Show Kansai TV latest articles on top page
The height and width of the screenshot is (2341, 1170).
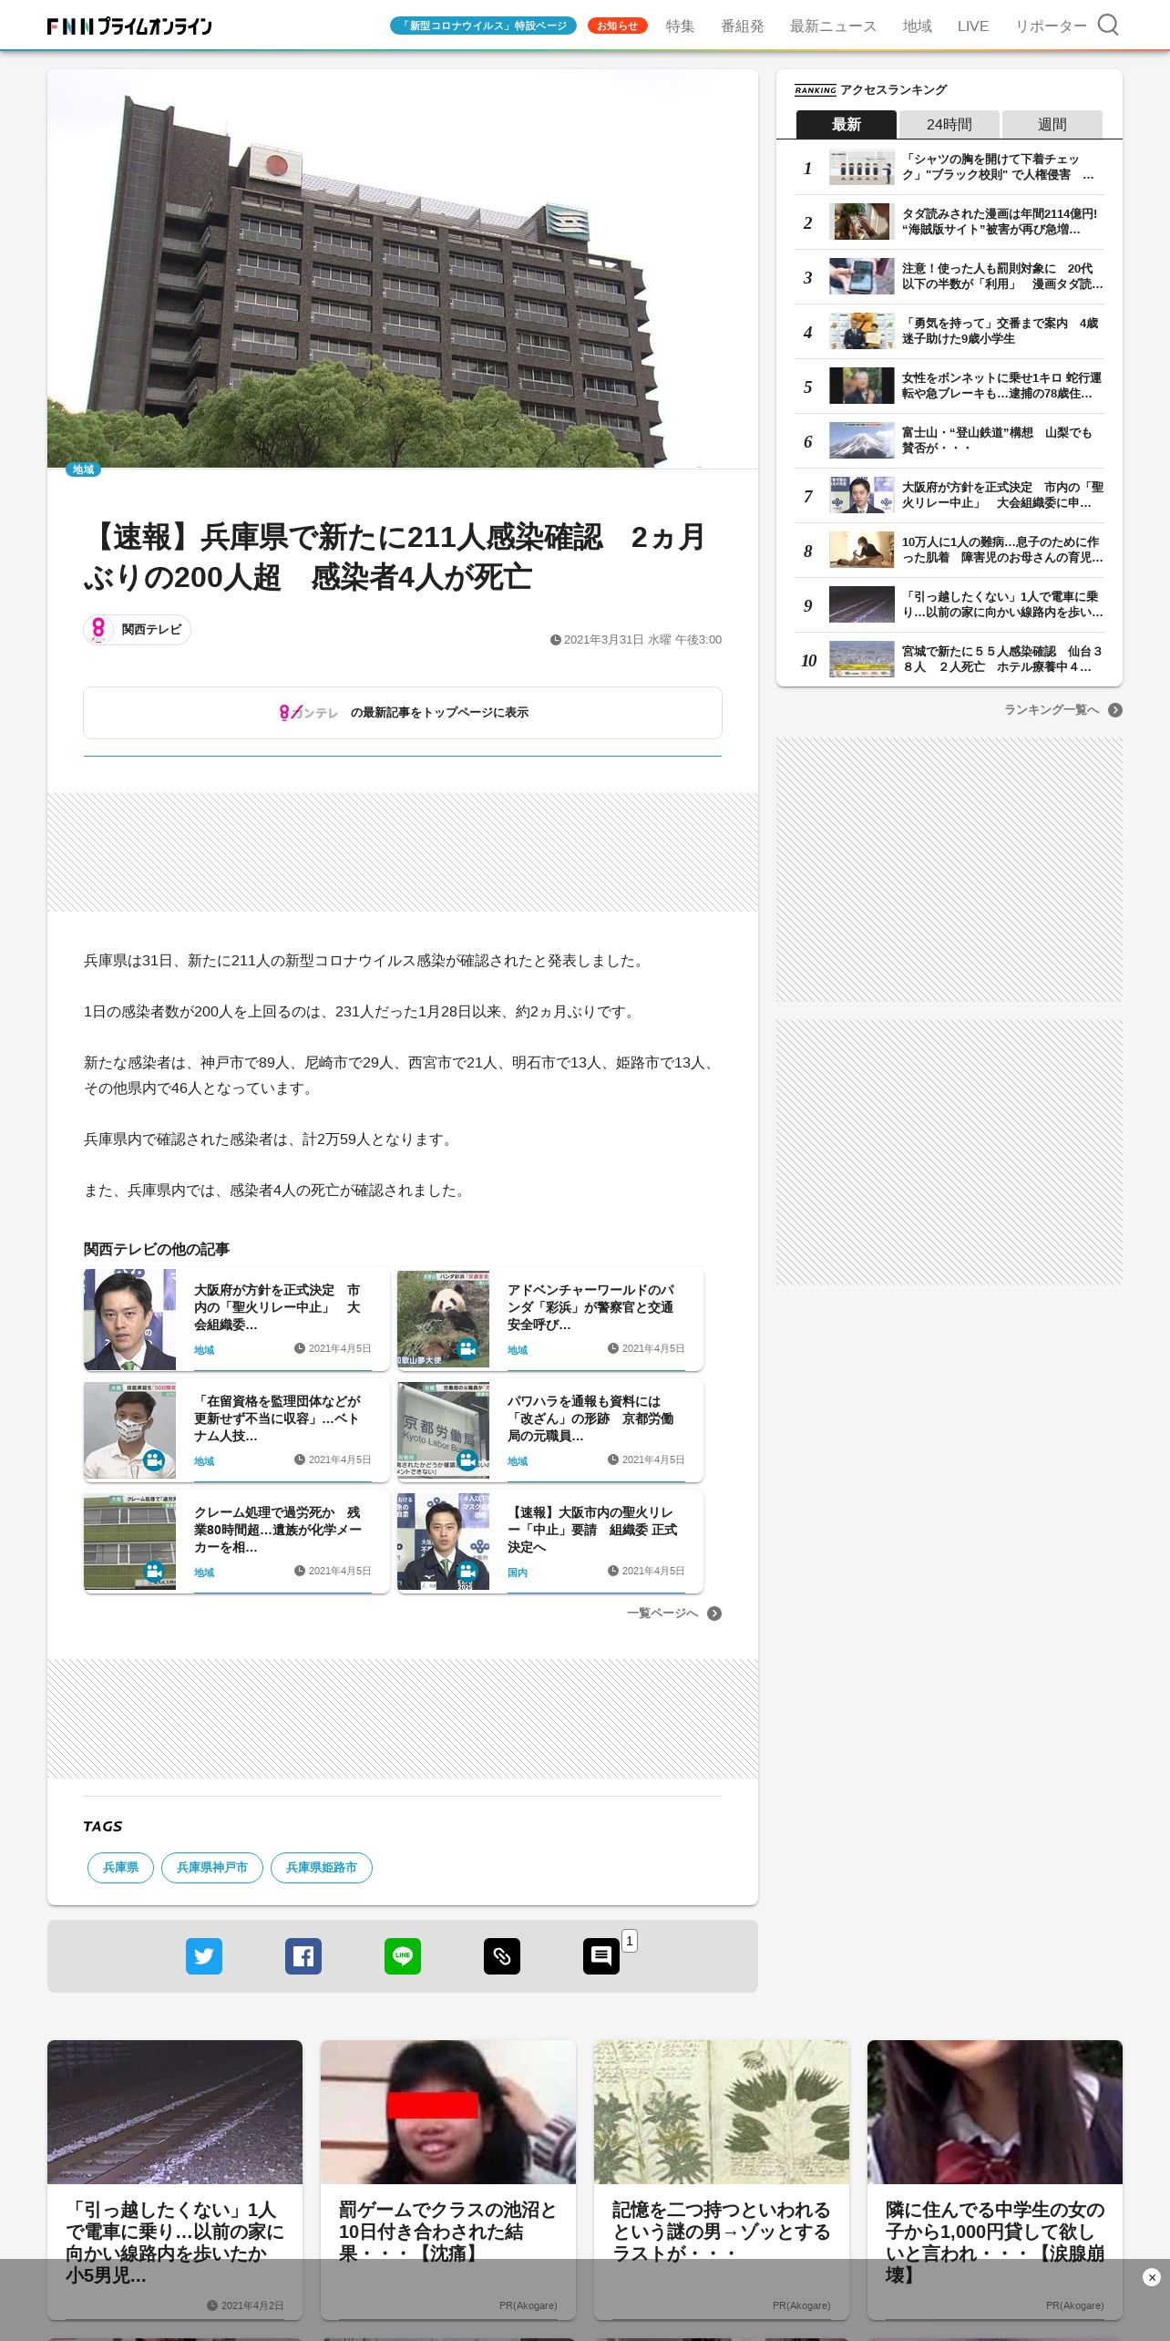point(403,713)
